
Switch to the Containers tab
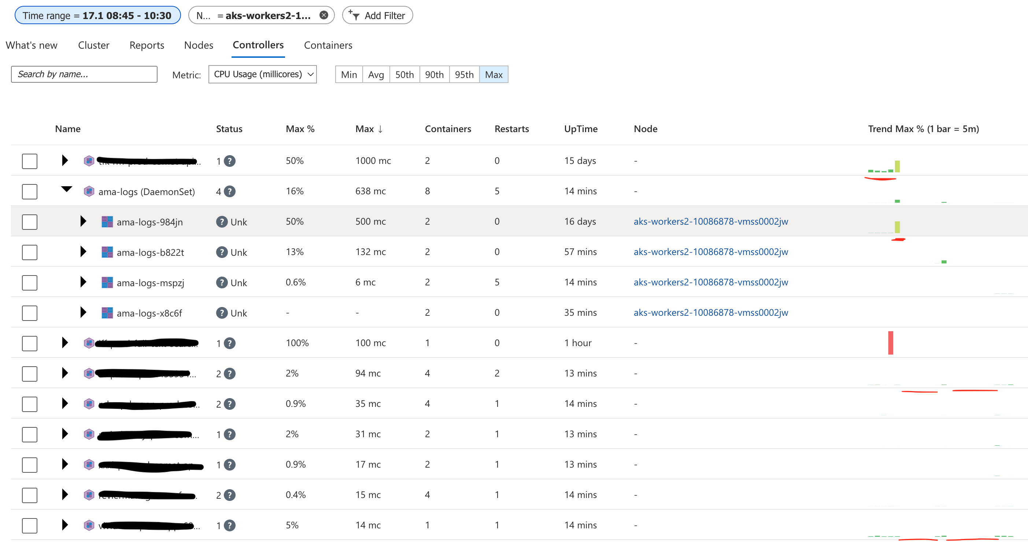click(x=328, y=45)
